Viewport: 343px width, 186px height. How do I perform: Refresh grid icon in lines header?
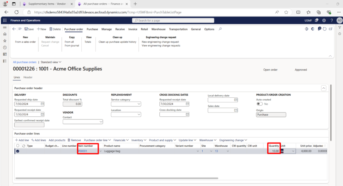pyautogui.click(x=24, y=146)
